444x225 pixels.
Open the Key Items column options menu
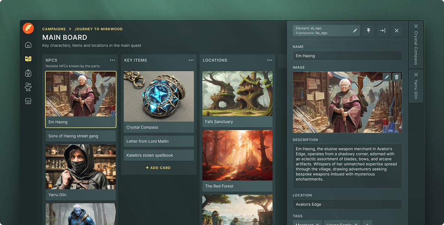(x=191, y=60)
